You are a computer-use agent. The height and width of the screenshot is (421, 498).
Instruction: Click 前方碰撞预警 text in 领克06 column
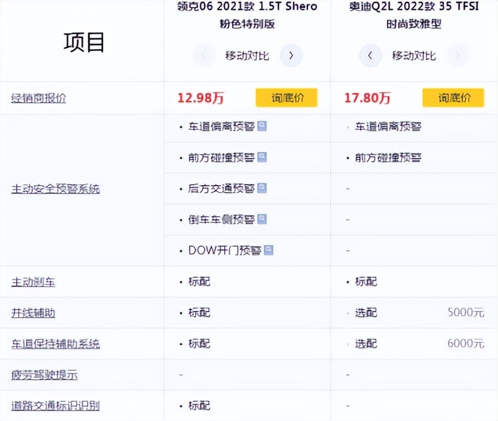pos(221,157)
